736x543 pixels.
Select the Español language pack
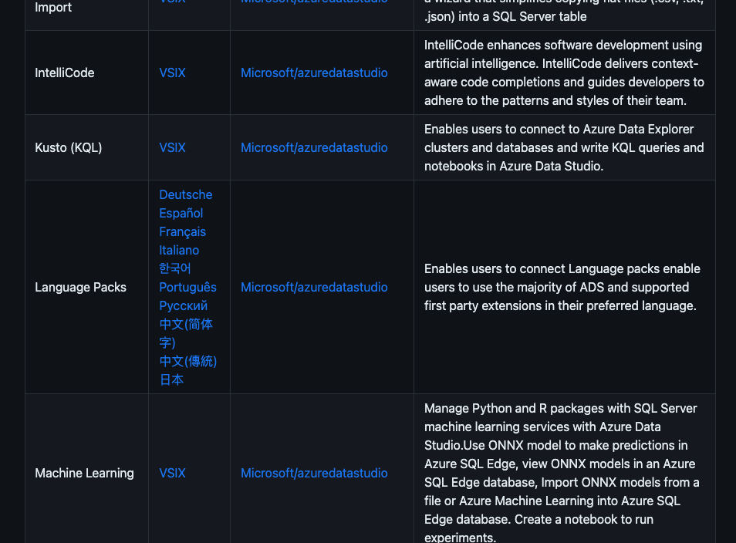pos(181,213)
